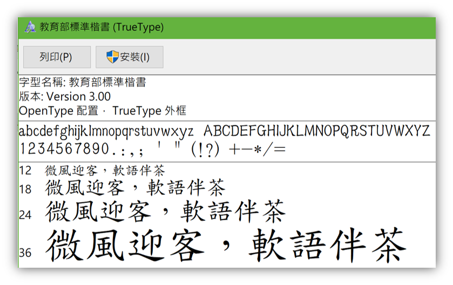Image resolution: width=453 pixels, height=285 pixels.
Task: Click the 12-point sample 微風迎客，軟語伴茶
Action: (105, 171)
